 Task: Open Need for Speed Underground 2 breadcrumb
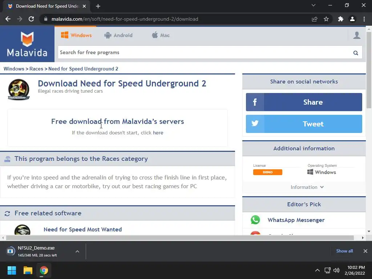pos(83,69)
